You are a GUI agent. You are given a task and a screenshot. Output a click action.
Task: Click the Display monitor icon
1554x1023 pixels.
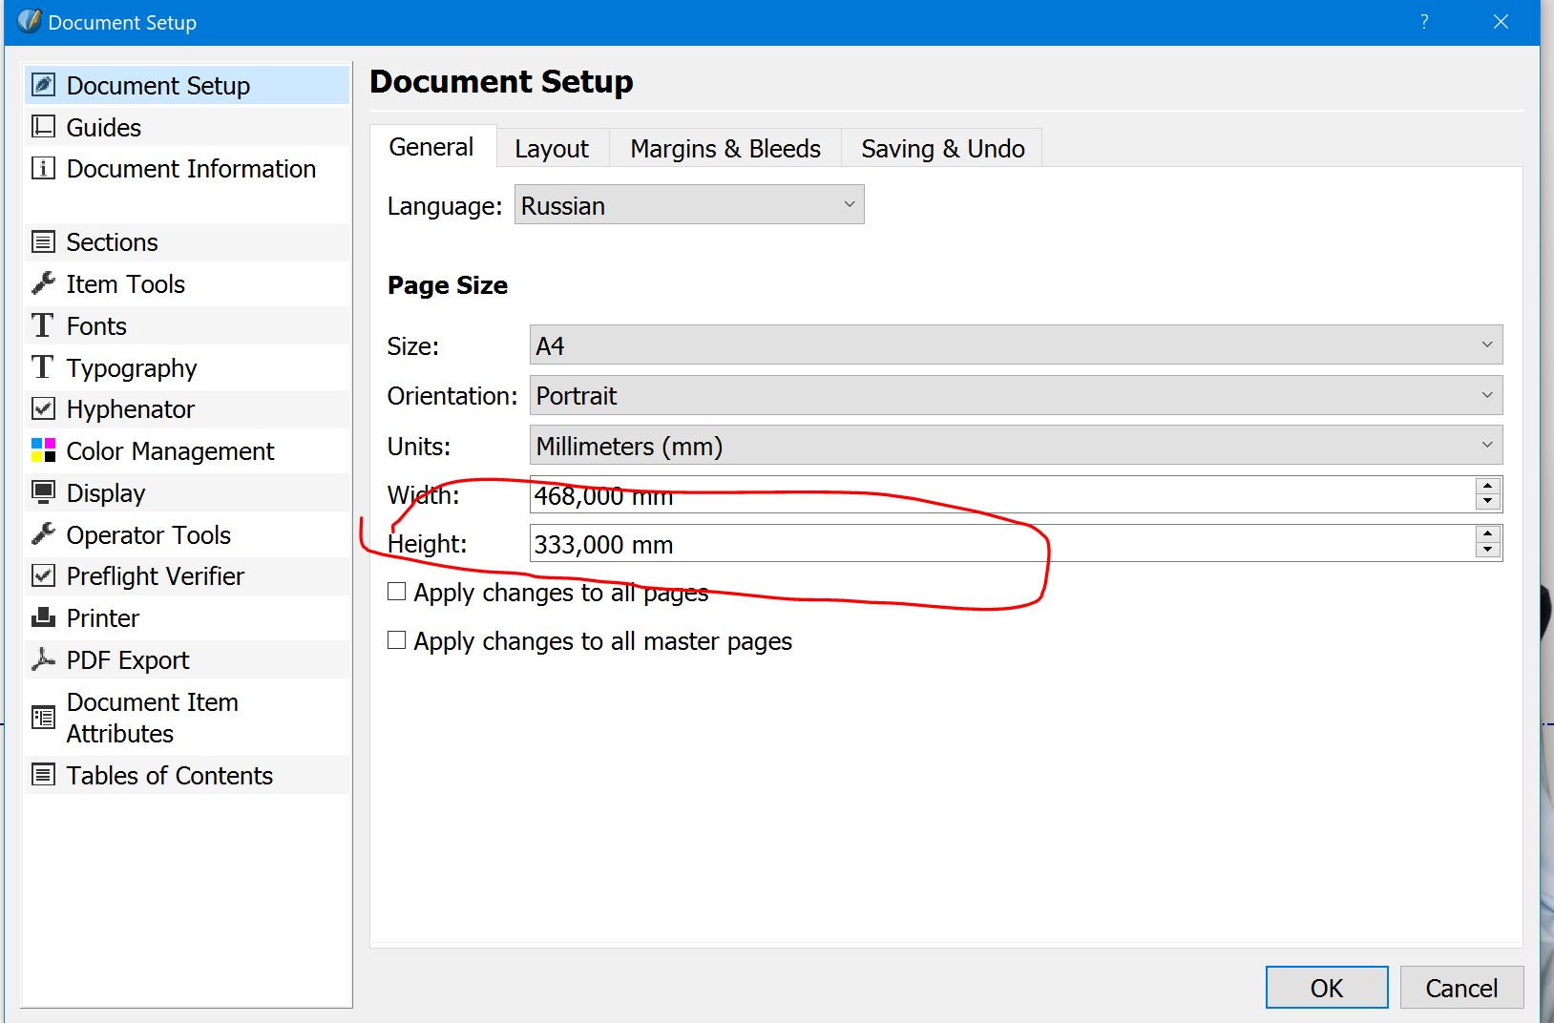pos(43,492)
